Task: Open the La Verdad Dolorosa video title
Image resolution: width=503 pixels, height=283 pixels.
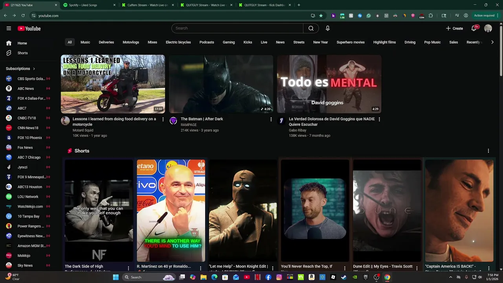Action: (x=332, y=121)
